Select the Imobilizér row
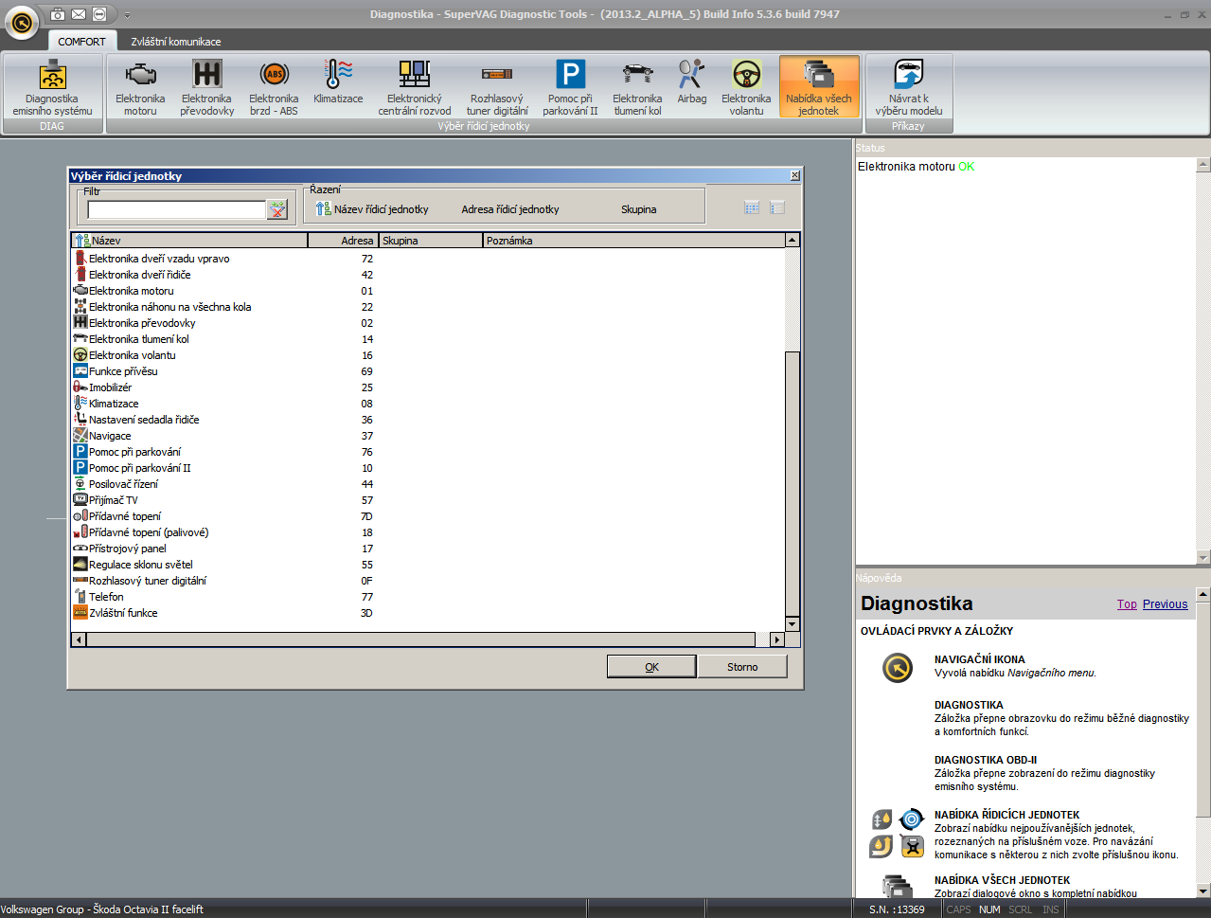 tap(429, 387)
